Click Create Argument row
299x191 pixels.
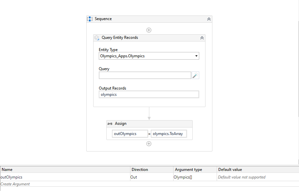click(149, 184)
